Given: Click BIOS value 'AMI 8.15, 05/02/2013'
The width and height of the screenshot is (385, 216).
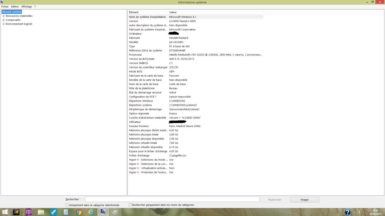Looking at the screenshot, I should pyautogui.click(x=182, y=59).
